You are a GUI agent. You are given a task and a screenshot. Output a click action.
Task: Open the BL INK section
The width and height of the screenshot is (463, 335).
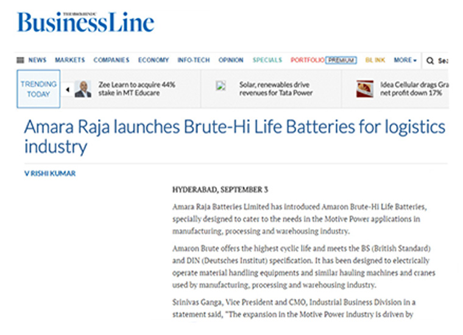point(375,60)
